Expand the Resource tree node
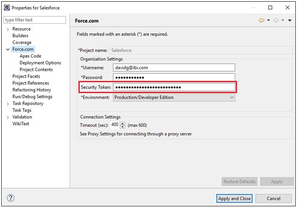297x208 pixels. (x=8, y=29)
